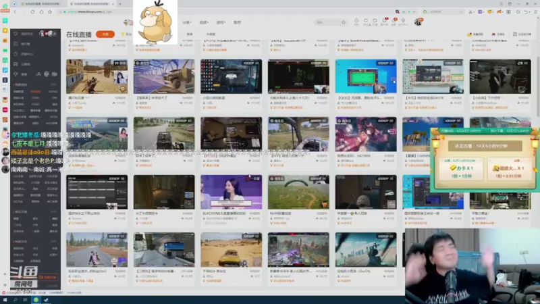Image resolution: width=540 pixels, height=304 pixels.
Task: Open the user avatar in Douyu header
Action: (418, 22)
